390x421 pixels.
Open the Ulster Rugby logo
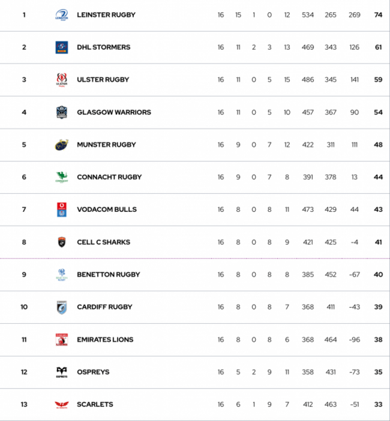[62, 80]
